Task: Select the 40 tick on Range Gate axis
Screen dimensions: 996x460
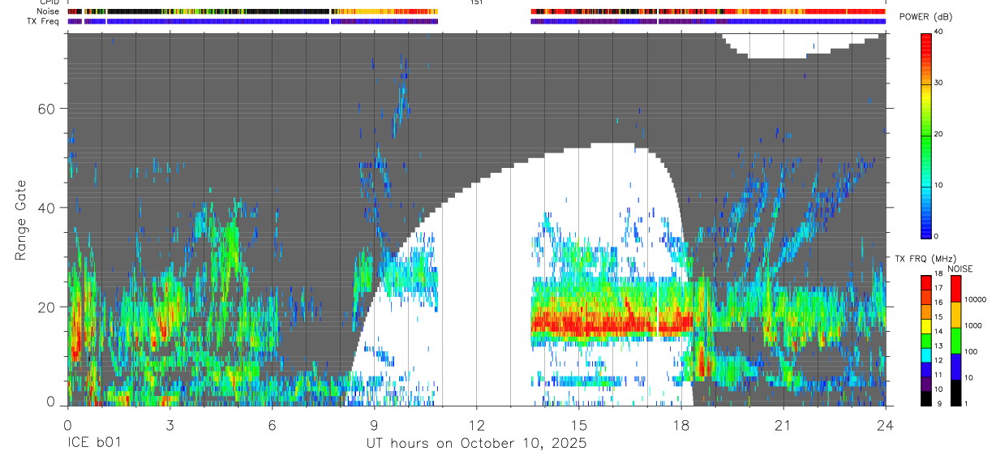Action: point(45,208)
